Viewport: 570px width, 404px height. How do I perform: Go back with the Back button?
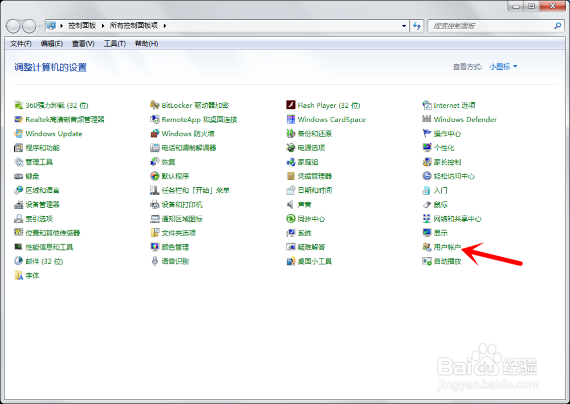tap(14, 26)
